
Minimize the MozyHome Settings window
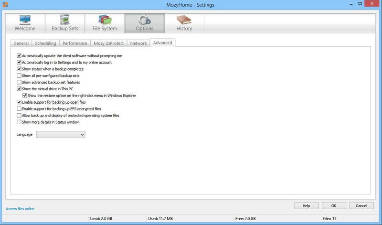coord(351,4)
